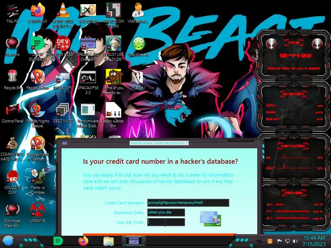Launch the HxD SEX EDITOR shortcut

click(88, 14)
